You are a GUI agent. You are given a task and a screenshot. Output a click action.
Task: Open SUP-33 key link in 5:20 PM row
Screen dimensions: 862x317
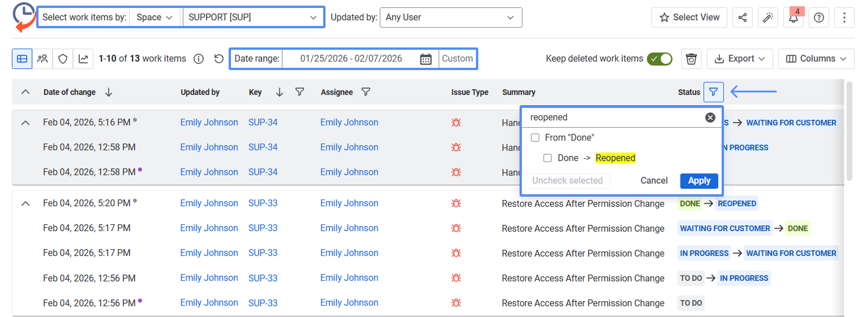click(x=263, y=203)
